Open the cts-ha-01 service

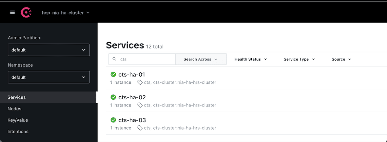click(132, 75)
